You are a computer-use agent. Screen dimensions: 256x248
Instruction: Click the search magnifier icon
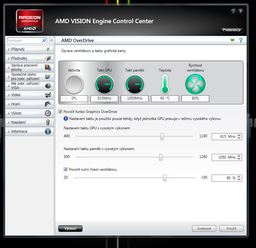[x=44, y=40]
